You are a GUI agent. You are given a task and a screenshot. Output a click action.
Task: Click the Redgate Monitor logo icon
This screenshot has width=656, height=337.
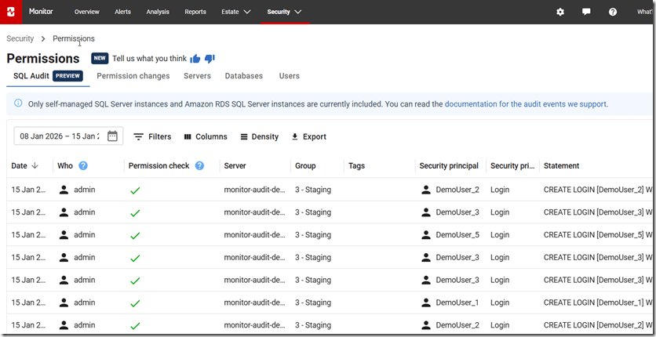coord(12,12)
